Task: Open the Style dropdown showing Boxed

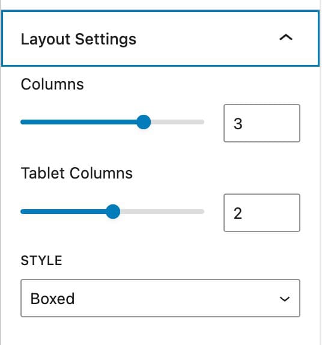Action: (160, 298)
